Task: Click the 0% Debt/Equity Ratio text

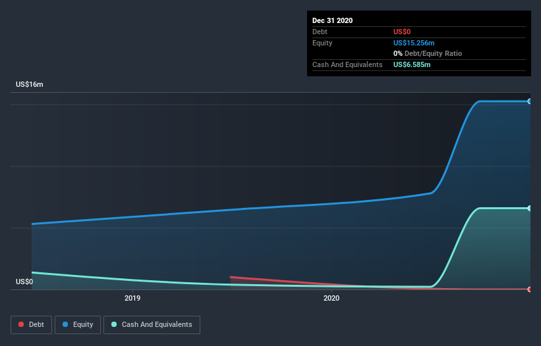Action: click(428, 53)
